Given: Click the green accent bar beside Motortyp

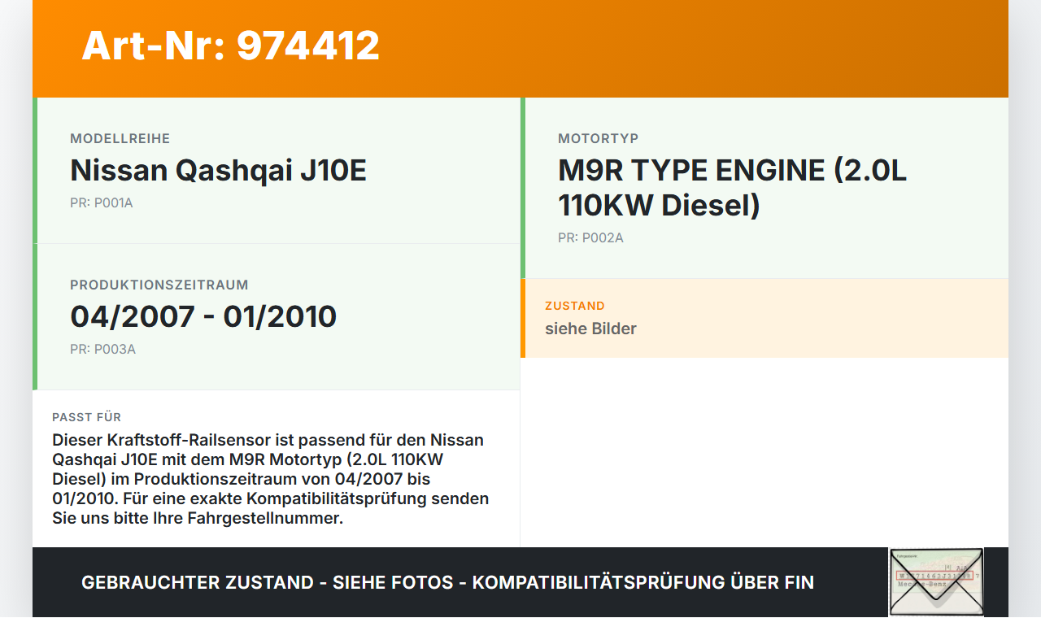Looking at the screenshot, I should (x=523, y=188).
